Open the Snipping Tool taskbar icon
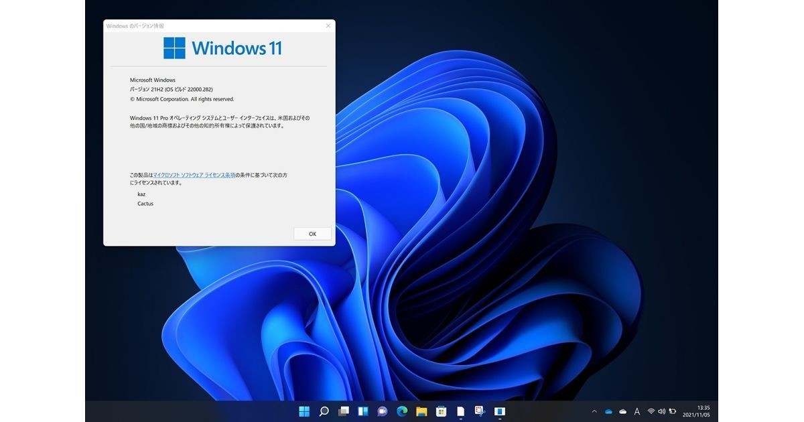Viewport: 804px width, 422px height. [x=480, y=411]
